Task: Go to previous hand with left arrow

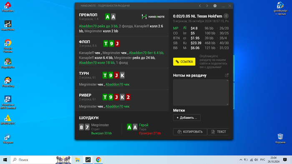Action: click(200, 6)
